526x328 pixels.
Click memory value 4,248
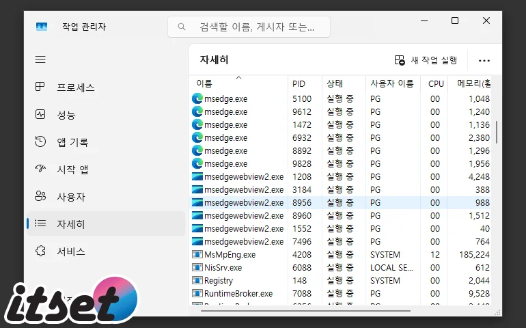[479, 177]
